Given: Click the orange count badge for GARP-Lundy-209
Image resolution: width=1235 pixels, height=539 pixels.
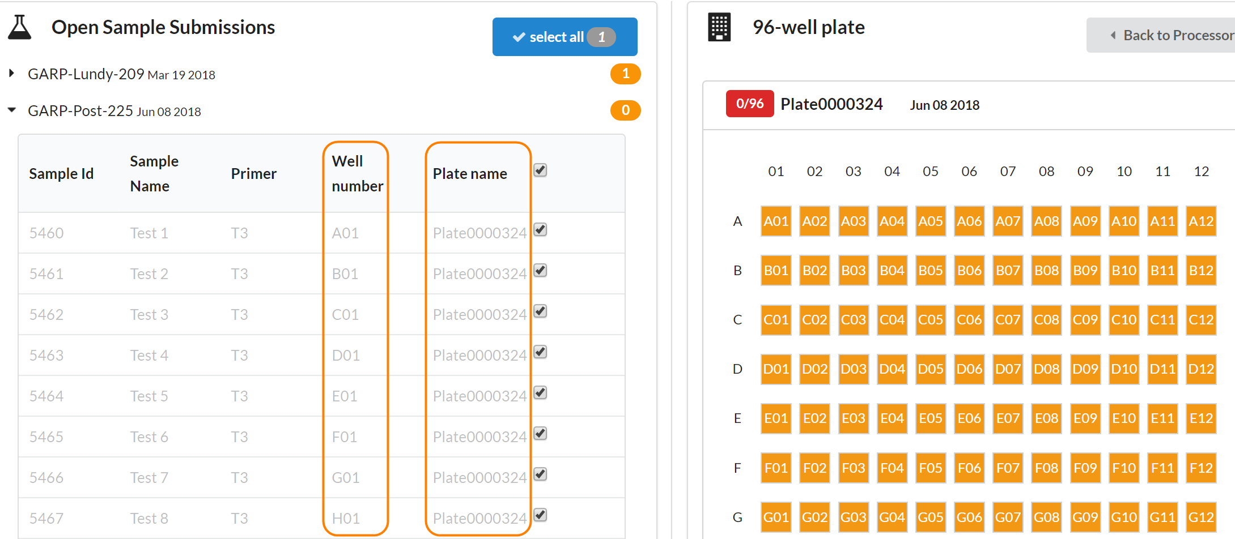Looking at the screenshot, I should tap(625, 74).
